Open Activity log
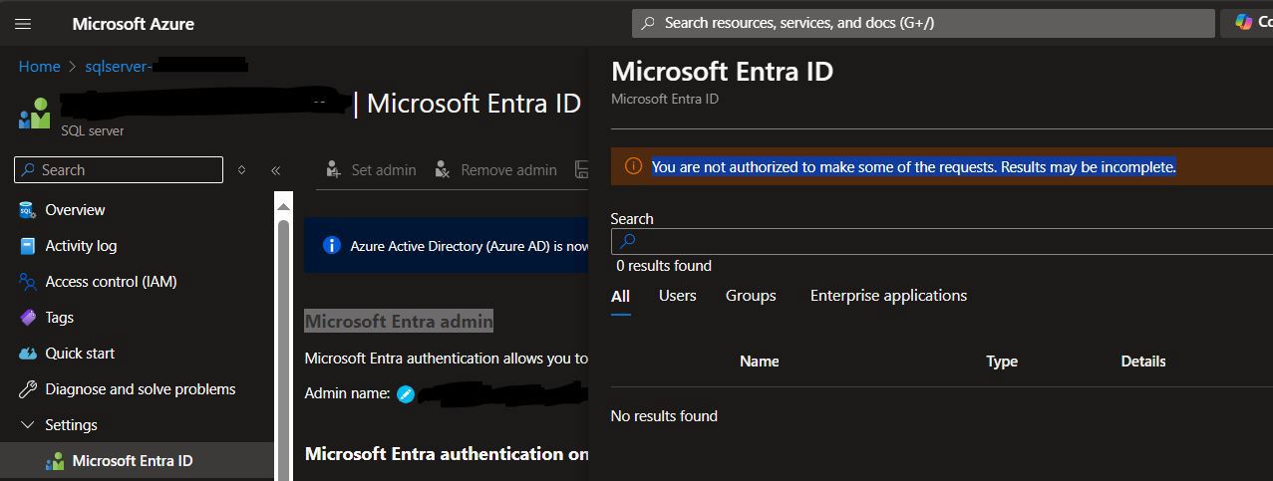 point(81,246)
